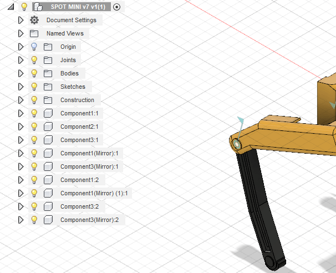Image resolution: width=336 pixels, height=273 pixels.
Task: Select the Component1:2 tree item
Action: pyautogui.click(x=79, y=180)
